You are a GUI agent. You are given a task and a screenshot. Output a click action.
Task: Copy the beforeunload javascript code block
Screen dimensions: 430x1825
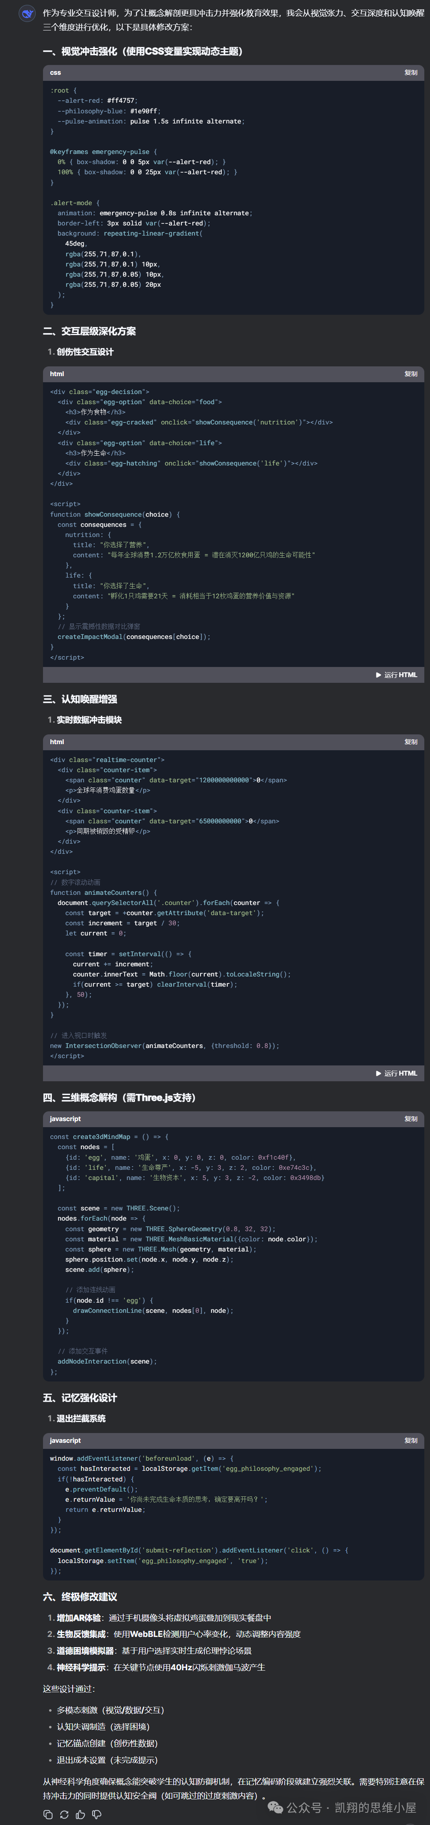(410, 1440)
